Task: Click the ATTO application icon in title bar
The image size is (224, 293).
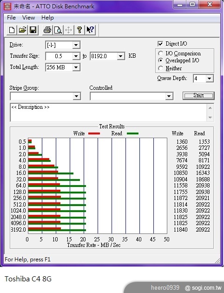Action: tap(7, 6)
